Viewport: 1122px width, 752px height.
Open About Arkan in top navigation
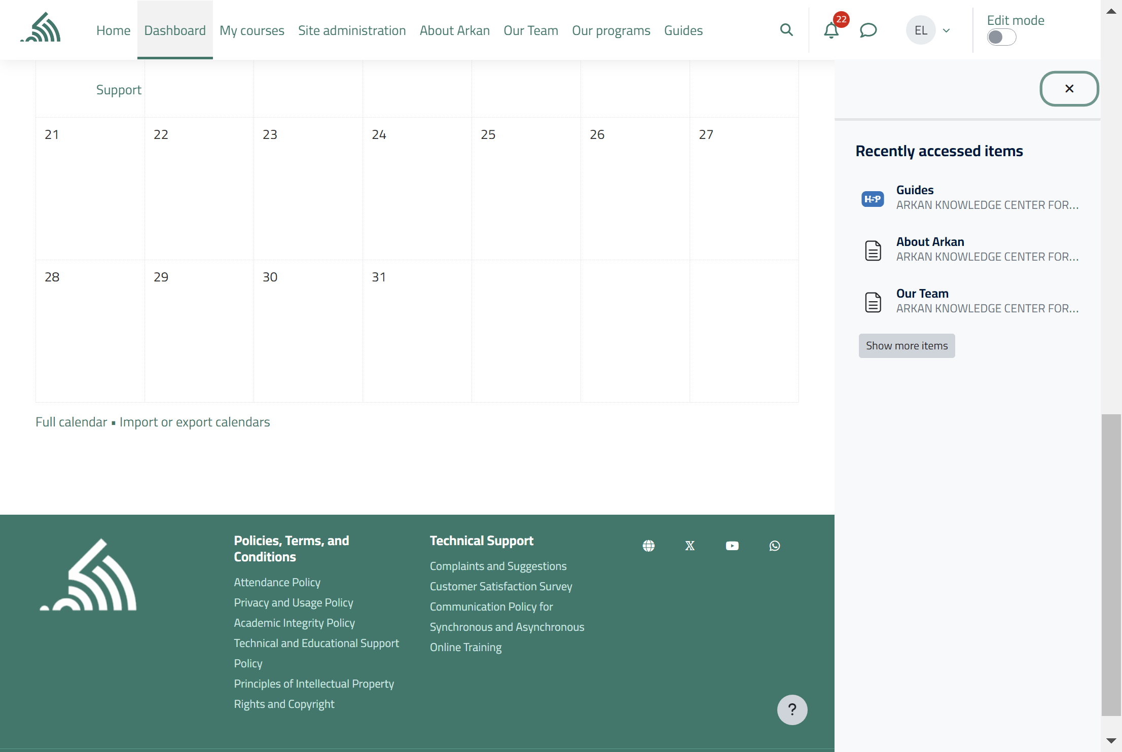455,30
